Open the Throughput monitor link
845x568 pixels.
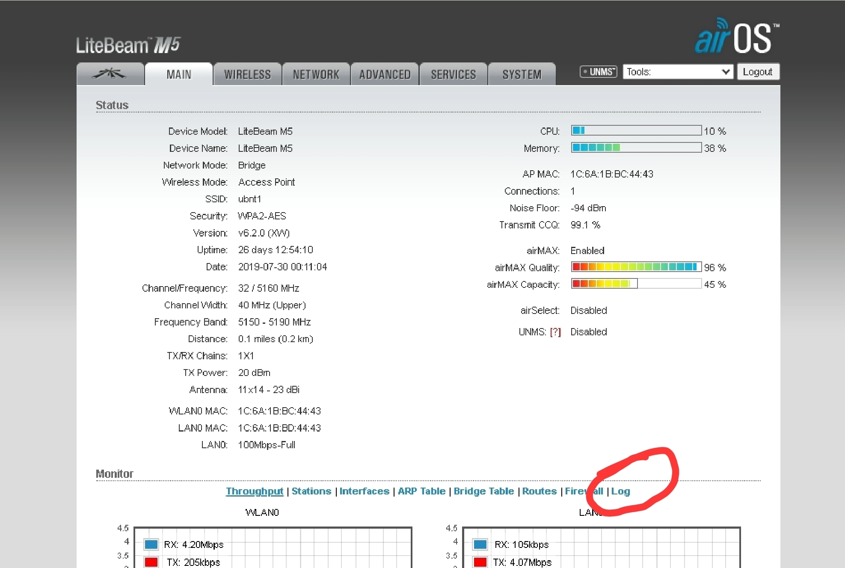pyautogui.click(x=255, y=491)
